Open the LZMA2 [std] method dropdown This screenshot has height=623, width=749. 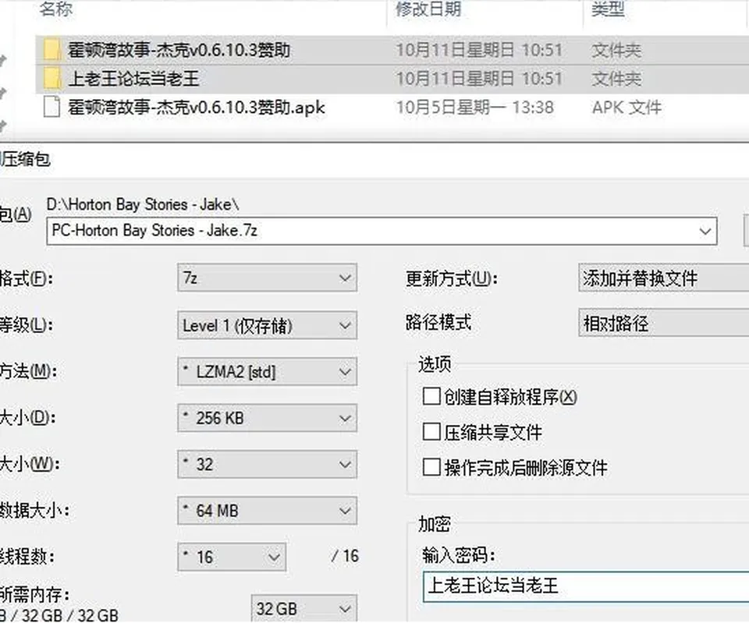[x=267, y=371]
